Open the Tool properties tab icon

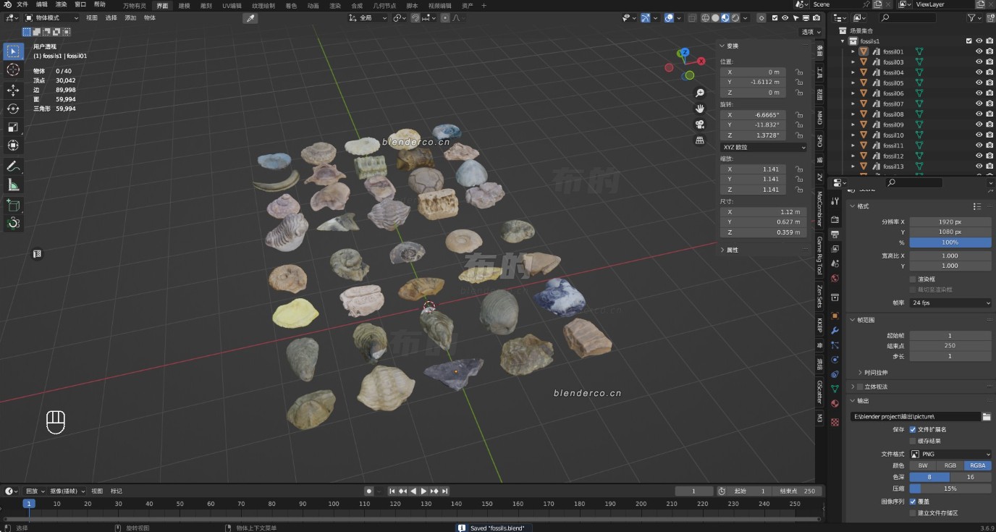coord(835,201)
